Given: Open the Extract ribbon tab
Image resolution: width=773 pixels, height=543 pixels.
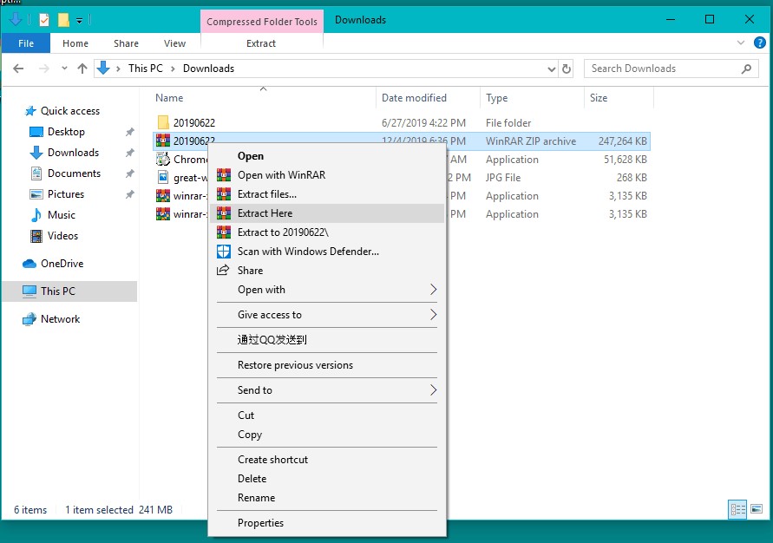Looking at the screenshot, I should point(261,43).
